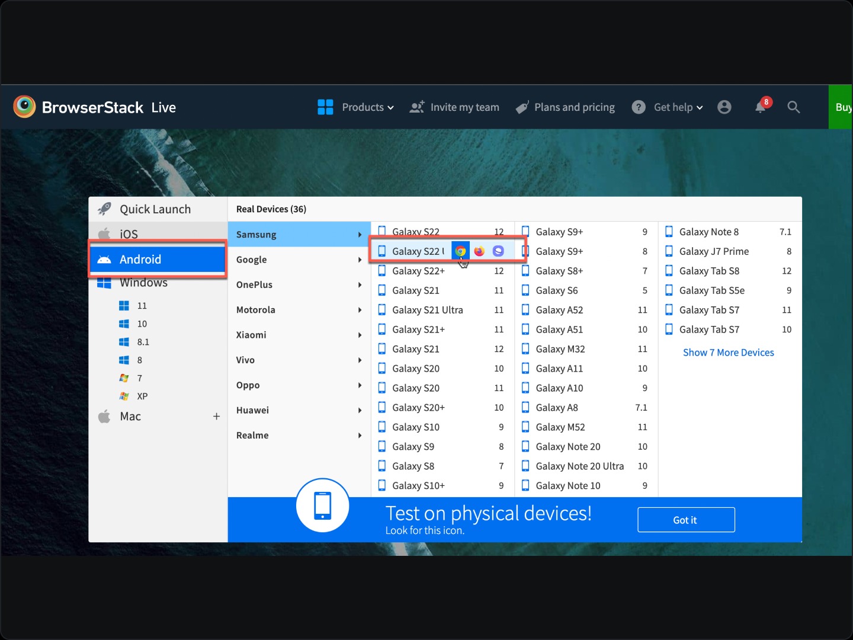The height and width of the screenshot is (640, 853).
Task: Select Galaxy S8 version 7
Action: point(442,466)
